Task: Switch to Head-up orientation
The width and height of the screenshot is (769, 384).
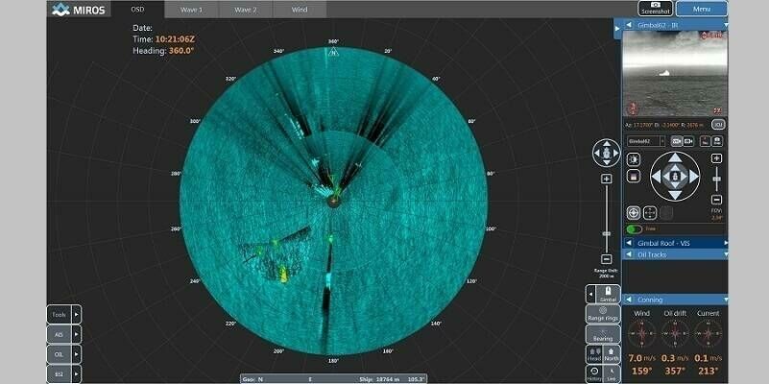Action: point(594,354)
